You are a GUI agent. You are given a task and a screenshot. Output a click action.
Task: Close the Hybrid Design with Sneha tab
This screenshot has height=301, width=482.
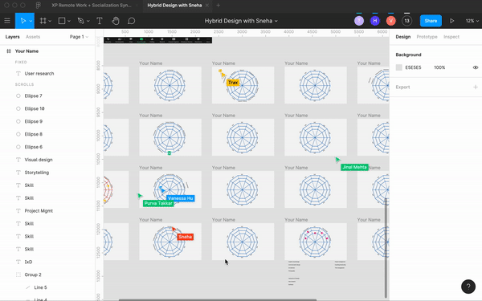207,6
